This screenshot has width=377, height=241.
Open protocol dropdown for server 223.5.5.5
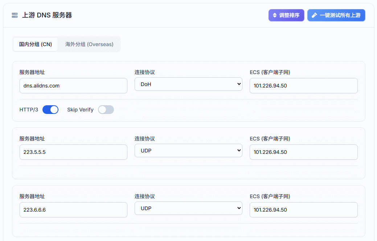point(188,150)
